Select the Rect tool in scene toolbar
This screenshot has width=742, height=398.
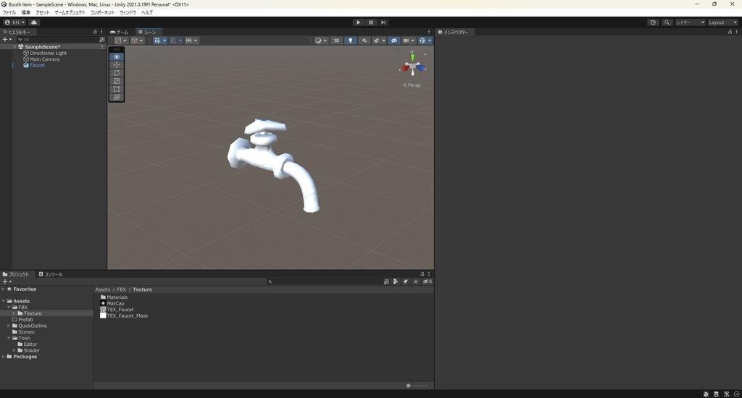[117, 89]
